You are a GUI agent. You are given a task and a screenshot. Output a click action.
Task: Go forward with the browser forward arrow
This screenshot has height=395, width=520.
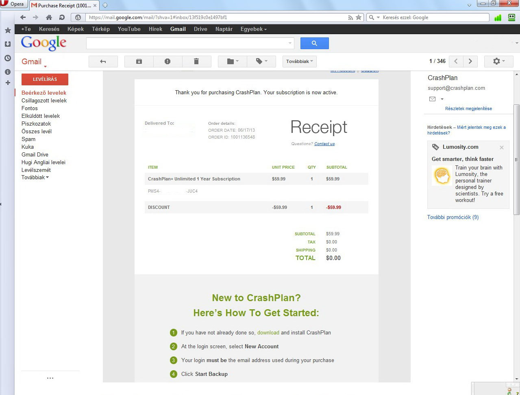point(35,17)
